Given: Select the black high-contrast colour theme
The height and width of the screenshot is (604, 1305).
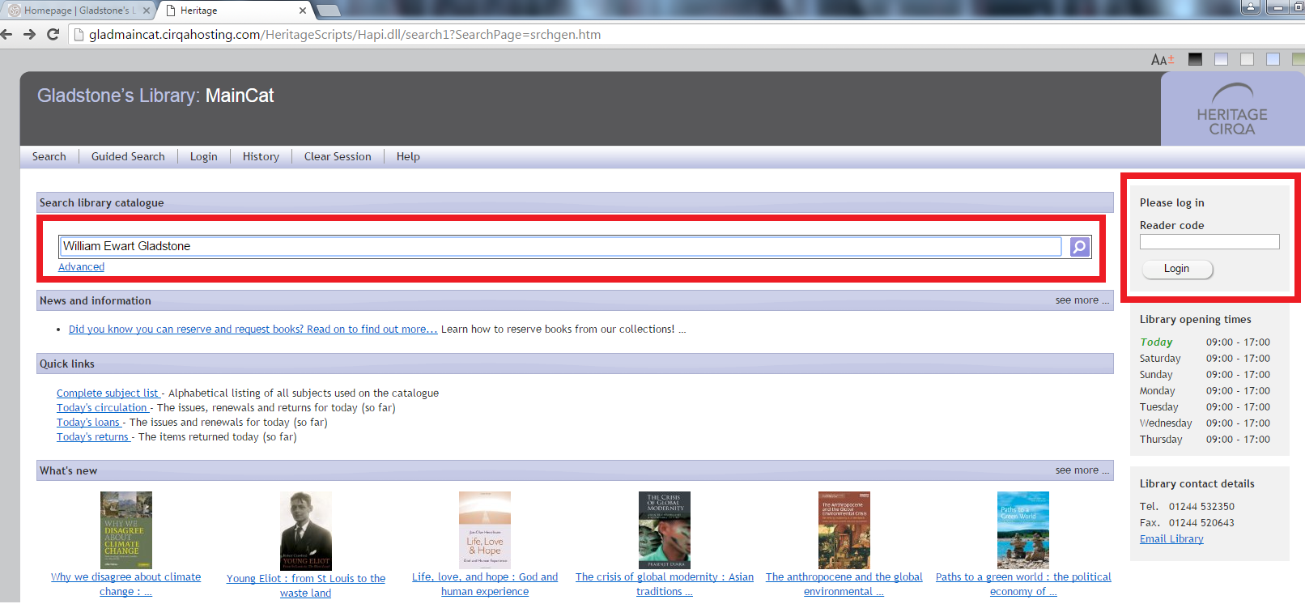Looking at the screenshot, I should [x=1195, y=59].
